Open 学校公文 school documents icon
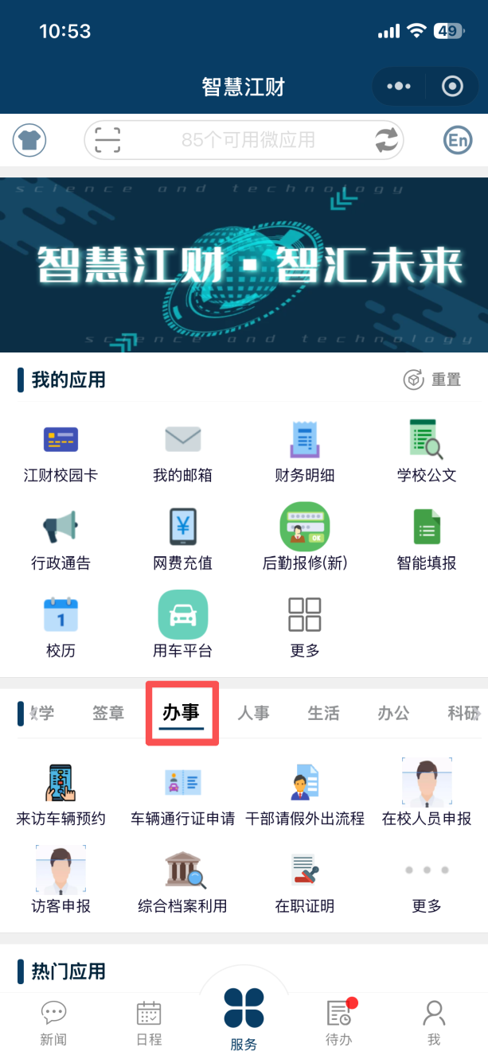This screenshot has height=1055, width=488. pos(426,439)
